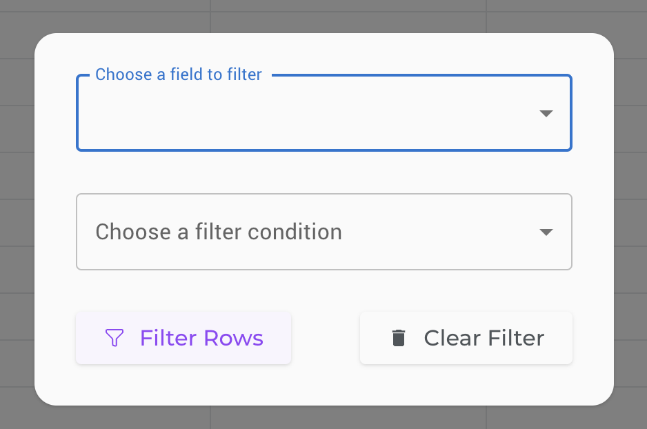Click the trash can icon on Clear Filter
The image size is (647, 429).
coord(398,338)
